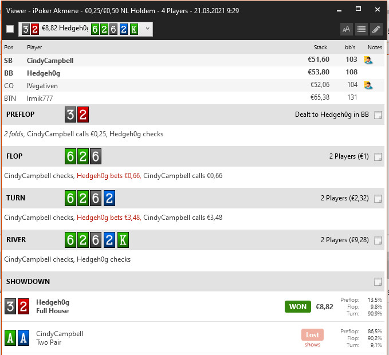Screen dimensions: 389x355
Task: Click Hedgeh0g's stack value €53,80
Action: 319,72
